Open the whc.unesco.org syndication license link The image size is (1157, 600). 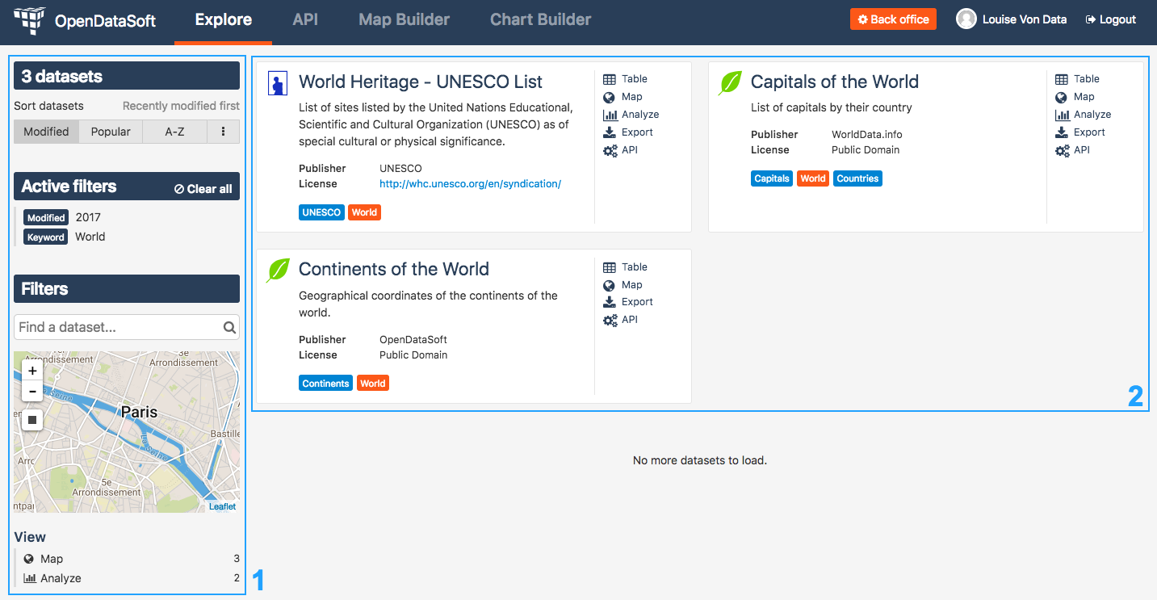470,184
